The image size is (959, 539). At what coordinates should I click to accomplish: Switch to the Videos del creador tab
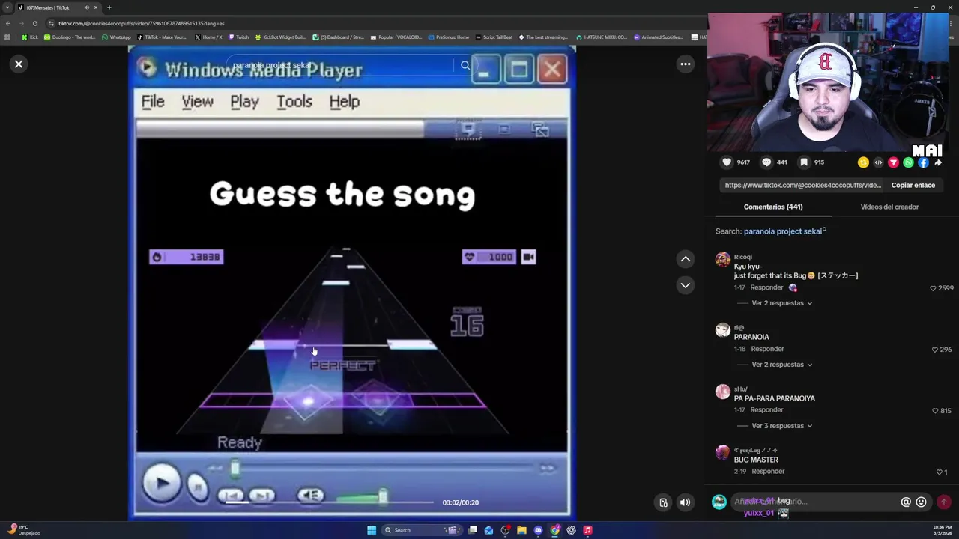coord(889,207)
